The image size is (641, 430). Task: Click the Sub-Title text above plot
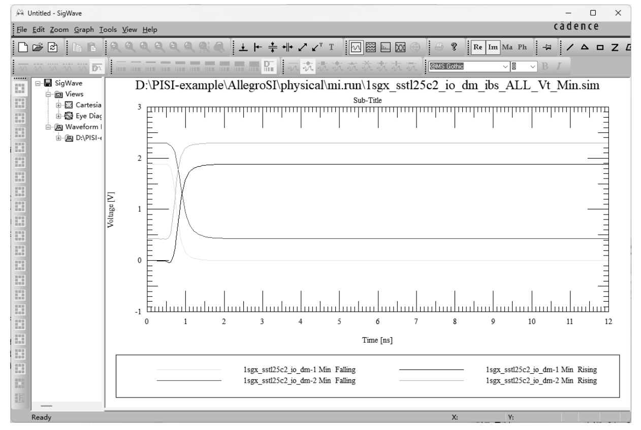pos(367,100)
